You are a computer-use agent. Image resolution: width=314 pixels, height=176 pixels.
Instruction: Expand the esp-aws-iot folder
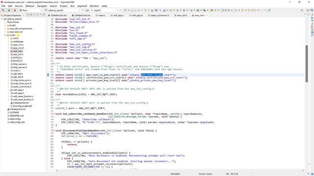[5, 32]
